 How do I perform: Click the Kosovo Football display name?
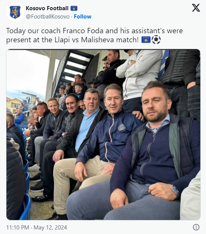(x=47, y=8)
